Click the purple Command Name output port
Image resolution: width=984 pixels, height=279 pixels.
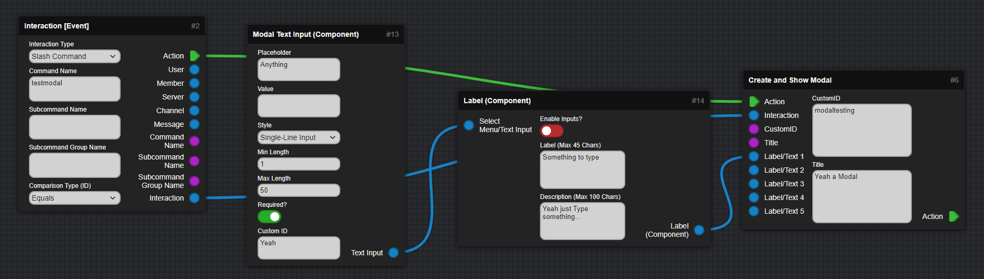click(194, 141)
